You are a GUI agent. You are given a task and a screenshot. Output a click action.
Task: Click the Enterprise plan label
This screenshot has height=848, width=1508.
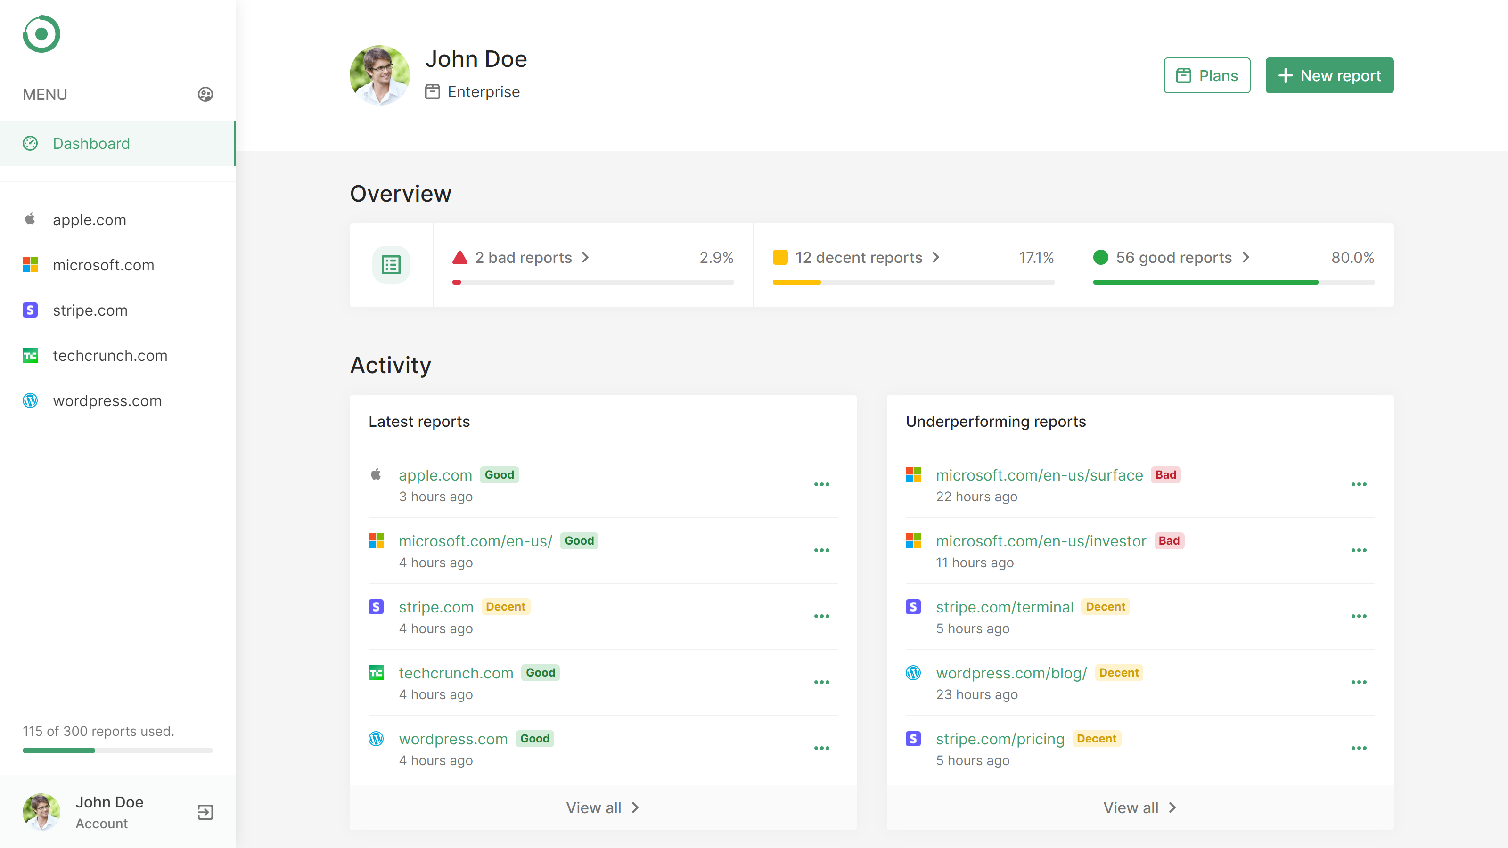pos(484,92)
